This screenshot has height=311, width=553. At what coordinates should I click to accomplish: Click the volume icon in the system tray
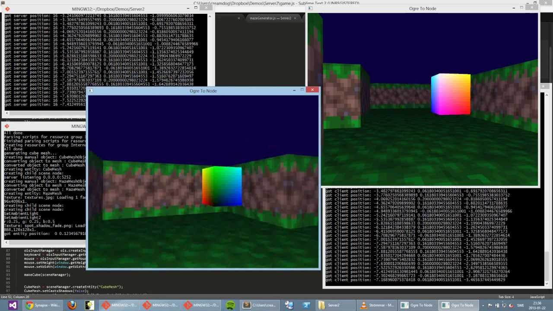click(x=511, y=305)
